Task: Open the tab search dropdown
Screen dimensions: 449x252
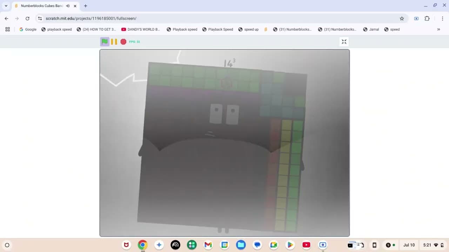Action: click(x=6, y=6)
